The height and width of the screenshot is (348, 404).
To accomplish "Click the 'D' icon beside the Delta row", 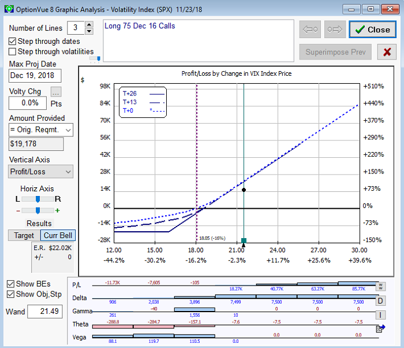I will coord(380,300).
